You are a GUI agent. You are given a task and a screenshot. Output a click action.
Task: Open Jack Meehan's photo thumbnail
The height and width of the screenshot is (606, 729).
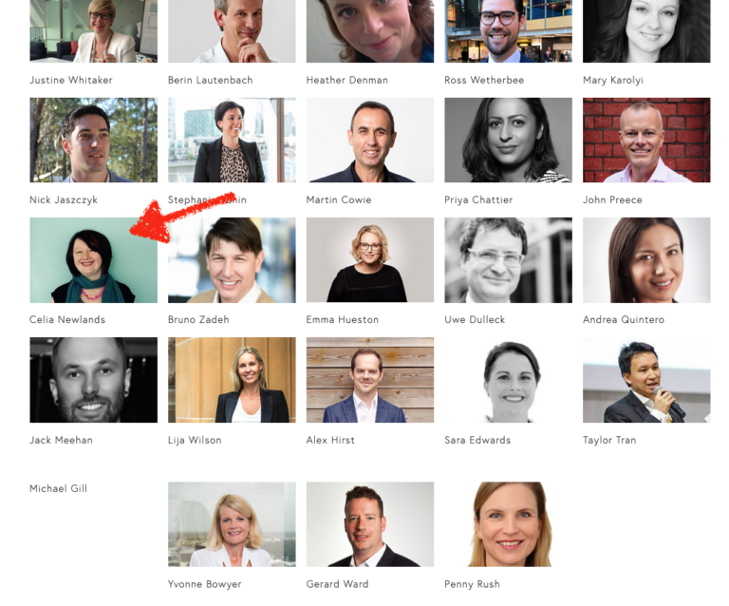pyautogui.click(x=93, y=380)
